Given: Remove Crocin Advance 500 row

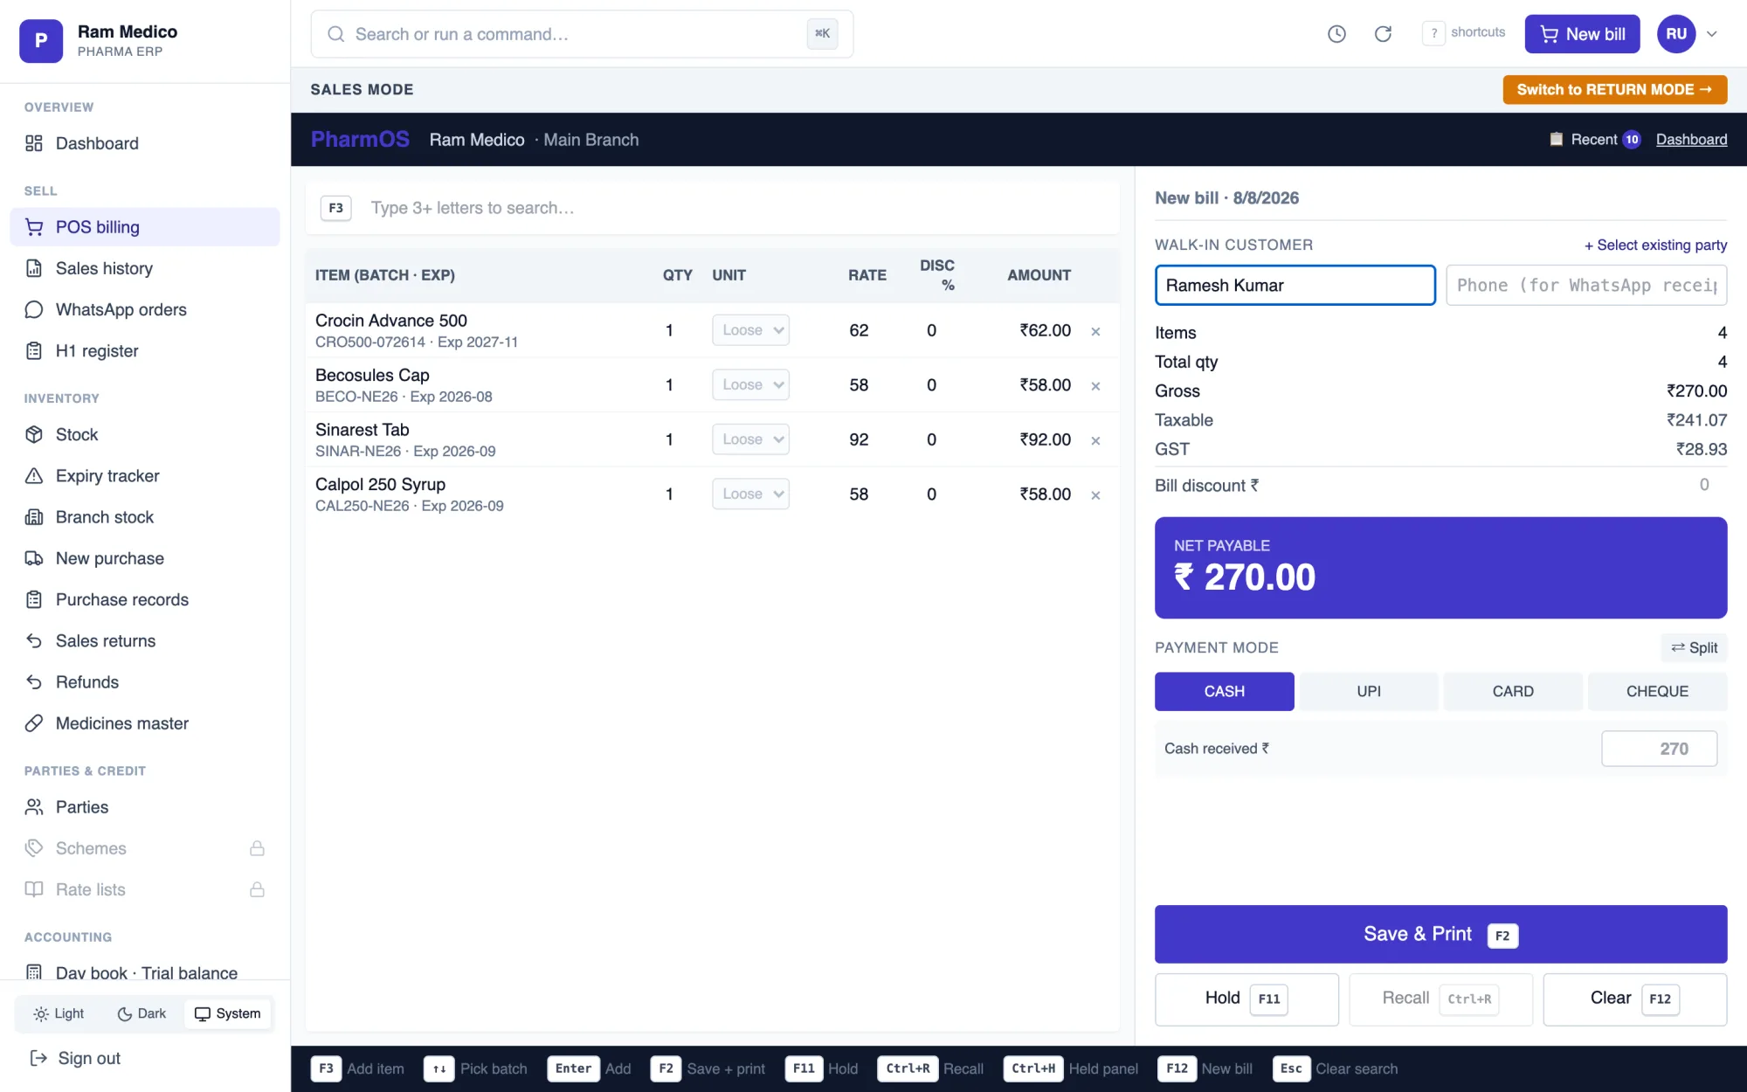Looking at the screenshot, I should point(1095,331).
